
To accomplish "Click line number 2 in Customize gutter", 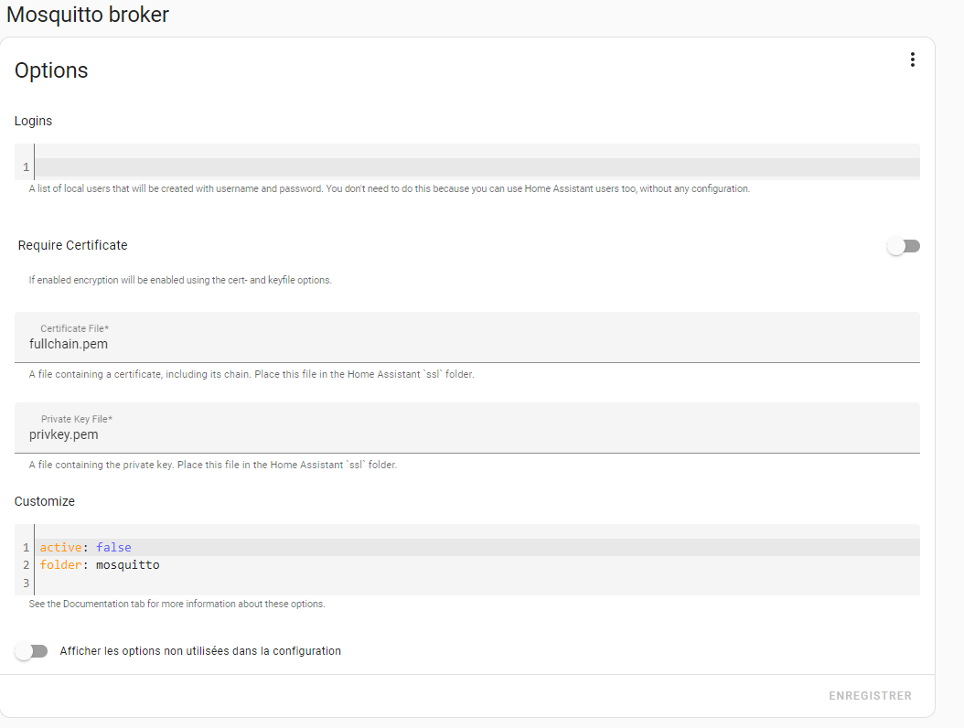I will coord(27,565).
